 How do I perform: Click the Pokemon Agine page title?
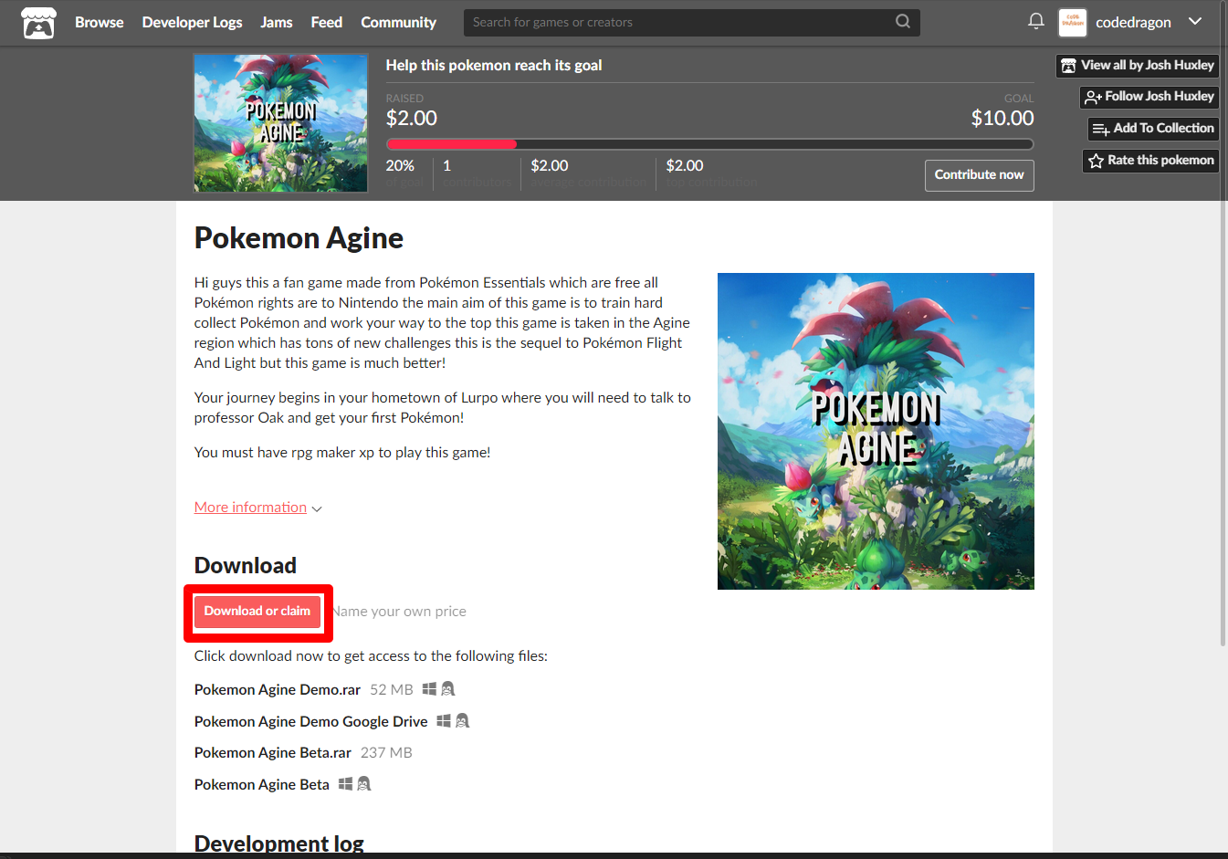tap(299, 238)
